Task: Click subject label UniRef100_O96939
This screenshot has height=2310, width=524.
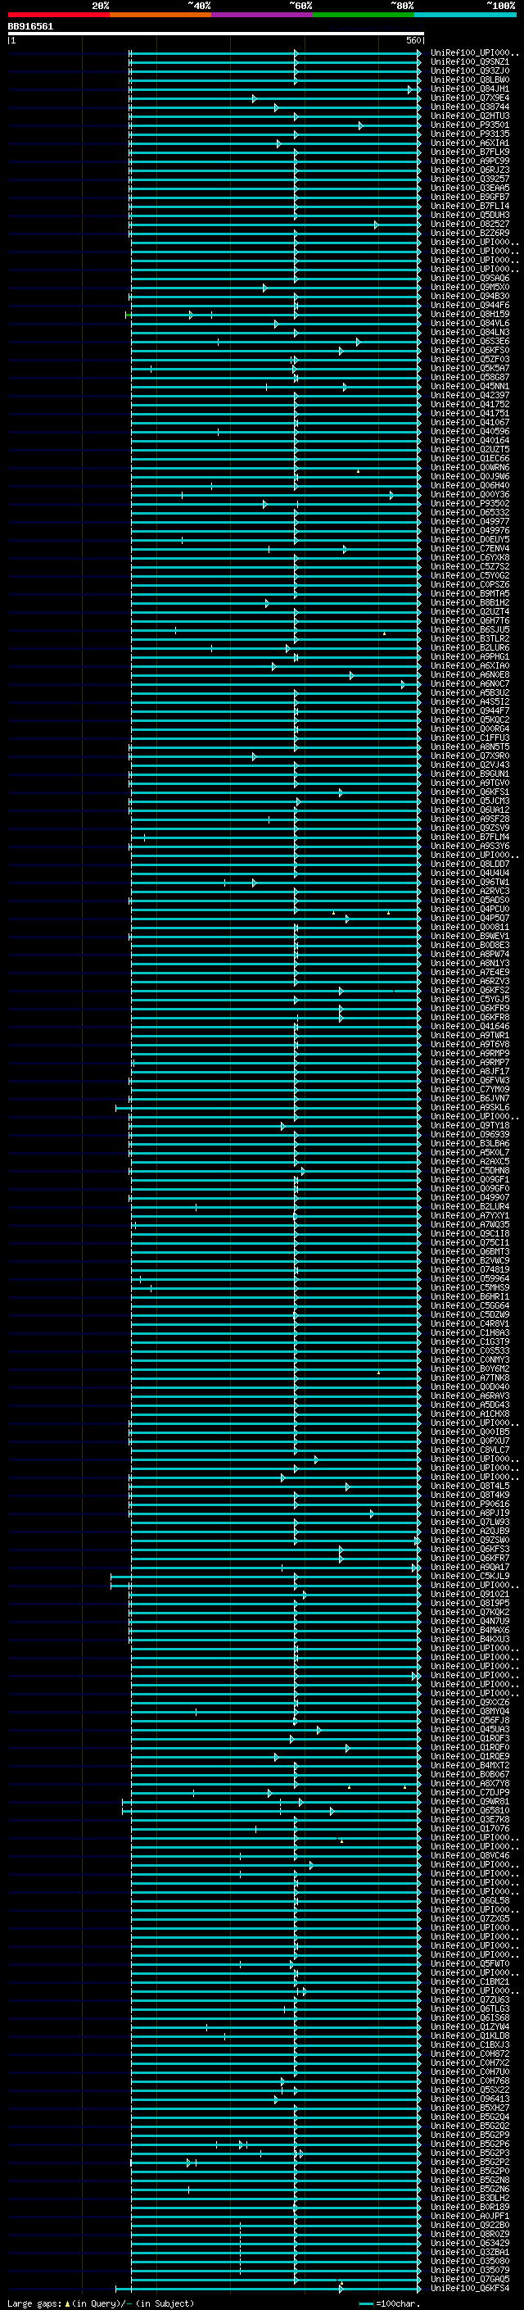Action: 469,1133
